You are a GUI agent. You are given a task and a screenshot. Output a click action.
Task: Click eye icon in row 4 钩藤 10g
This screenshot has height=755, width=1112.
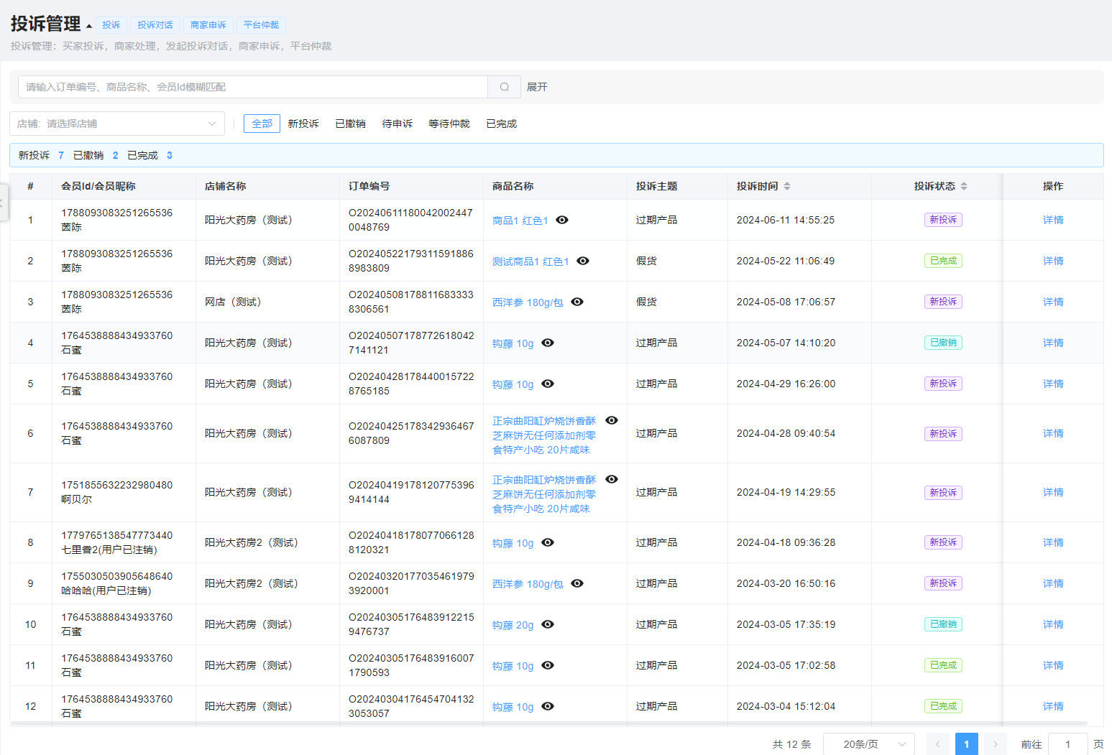tap(548, 343)
